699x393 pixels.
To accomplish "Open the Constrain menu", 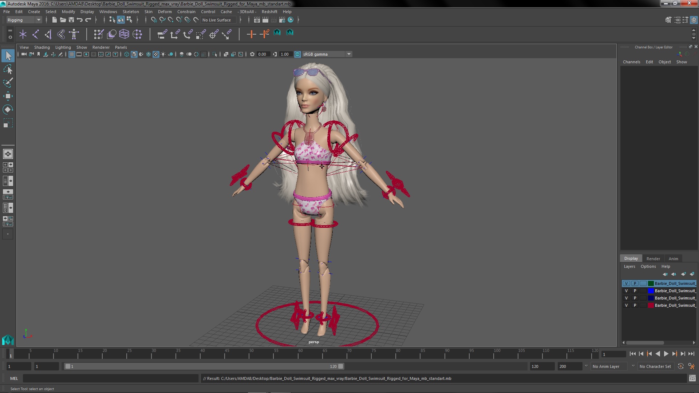I will pyautogui.click(x=186, y=12).
